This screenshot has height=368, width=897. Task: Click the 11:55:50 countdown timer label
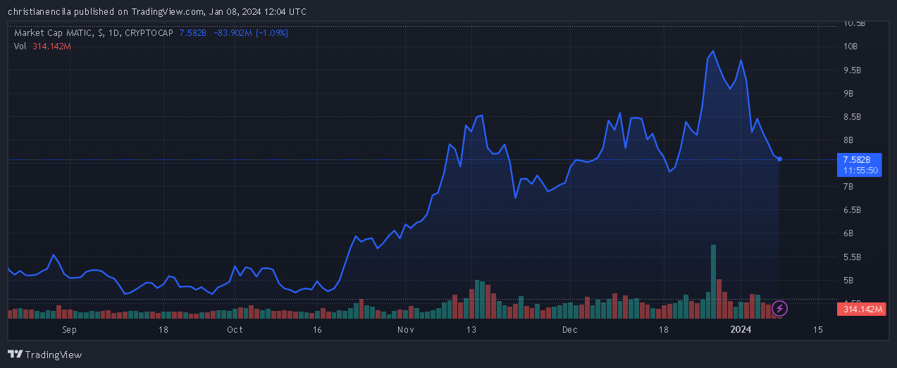point(858,171)
